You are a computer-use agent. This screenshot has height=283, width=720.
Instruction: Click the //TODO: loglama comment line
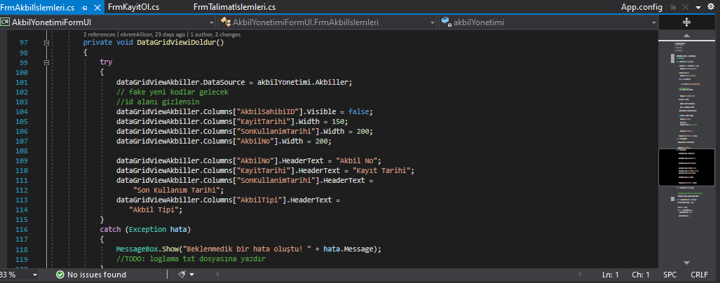191,258
